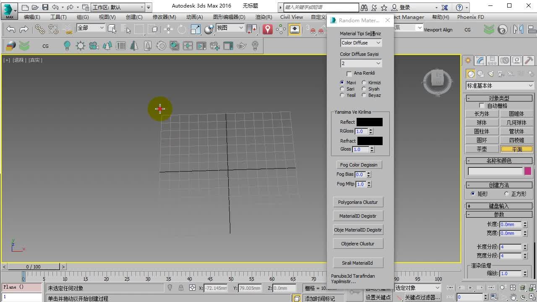Click the Fog Color Degissin button

click(x=359, y=165)
